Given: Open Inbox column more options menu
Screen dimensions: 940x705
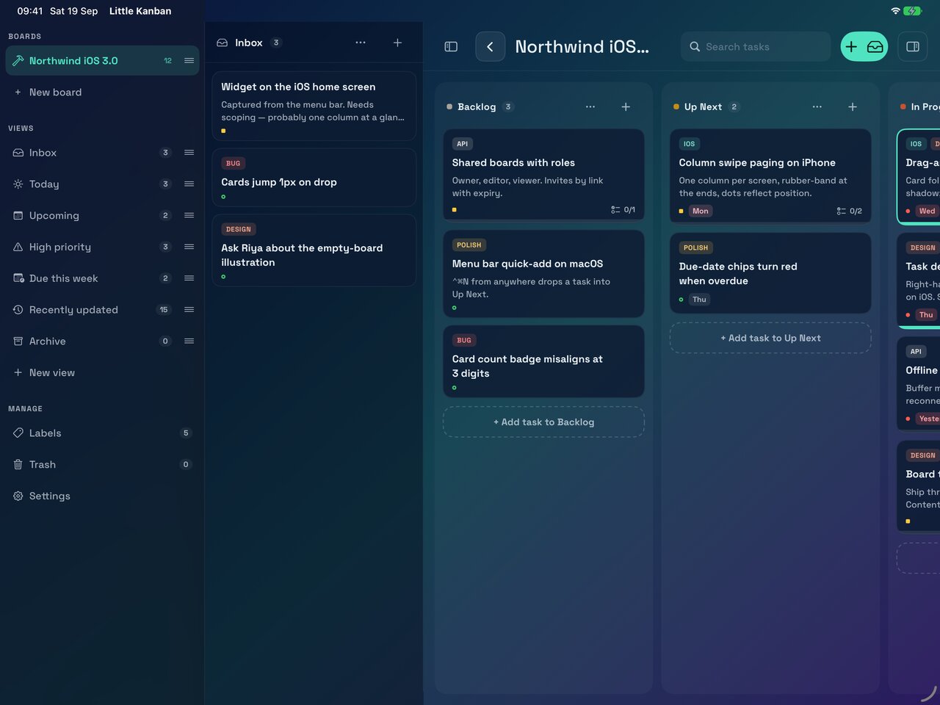Looking at the screenshot, I should tap(361, 43).
